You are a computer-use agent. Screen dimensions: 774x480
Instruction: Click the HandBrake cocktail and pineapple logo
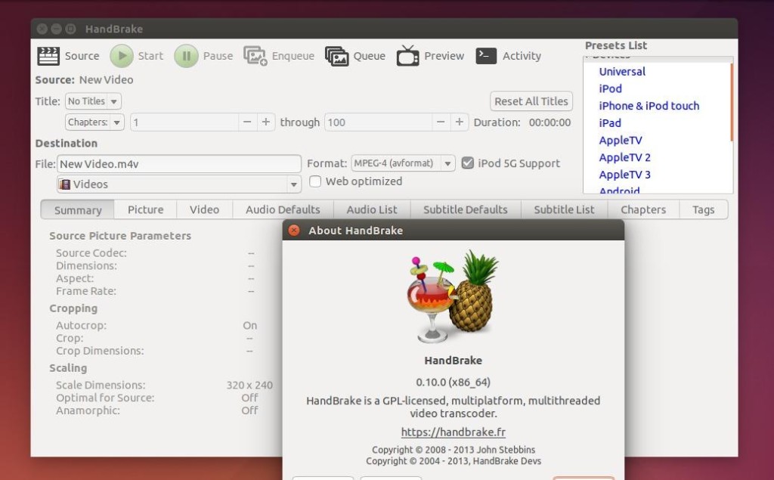[x=453, y=296]
